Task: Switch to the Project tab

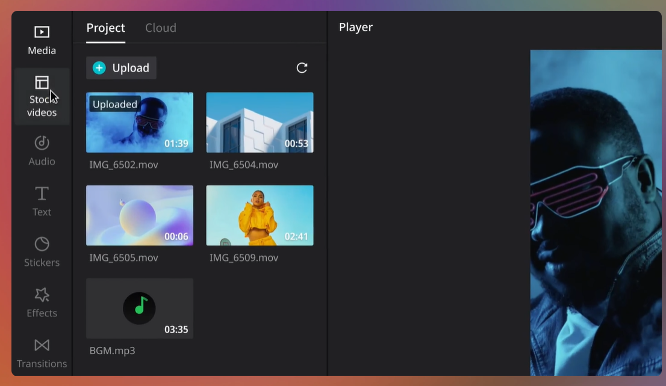Action: coord(105,28)
